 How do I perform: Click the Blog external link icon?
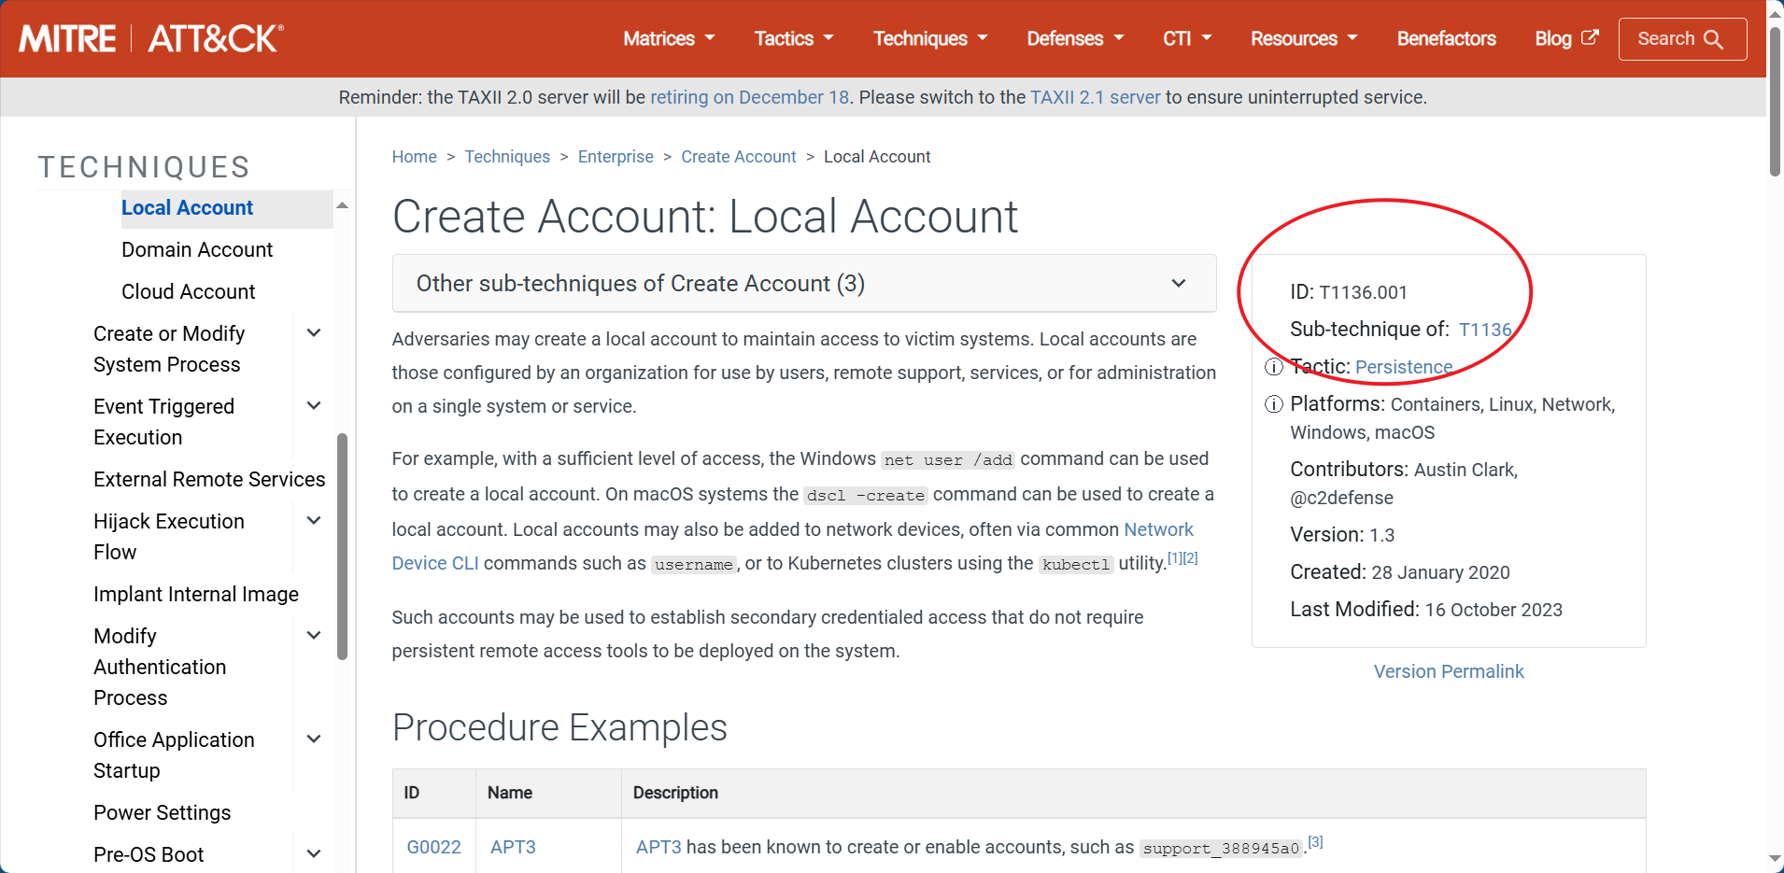[1590, 37]
